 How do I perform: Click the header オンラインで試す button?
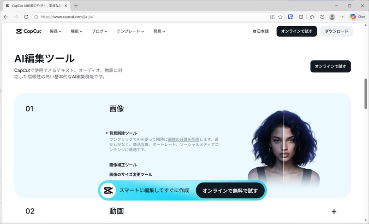297,31
